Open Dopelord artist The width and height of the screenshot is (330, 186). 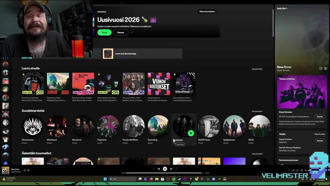(108, 126)
